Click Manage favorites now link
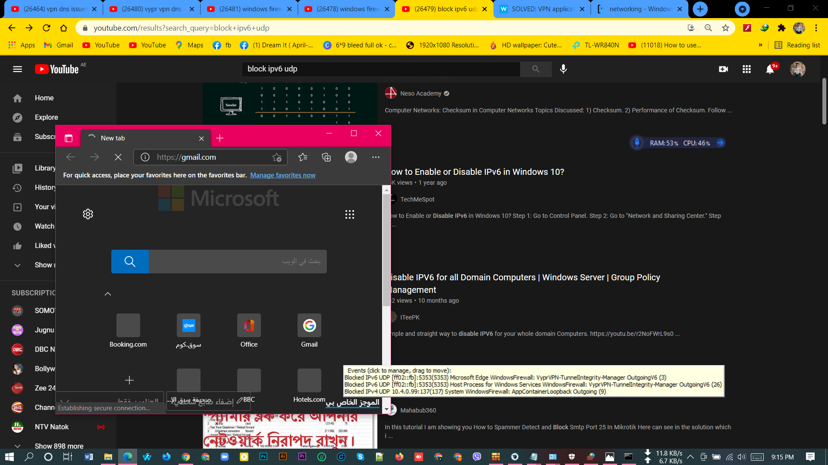 coord(282,175)
